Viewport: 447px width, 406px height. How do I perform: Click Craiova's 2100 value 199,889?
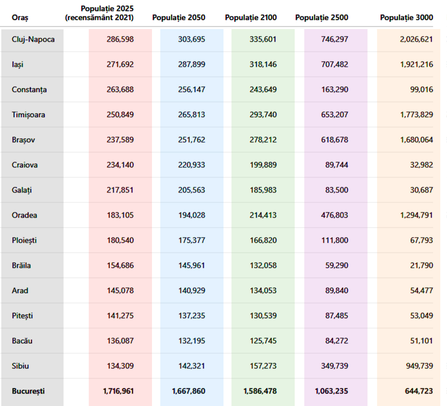(x=263, y=165)
